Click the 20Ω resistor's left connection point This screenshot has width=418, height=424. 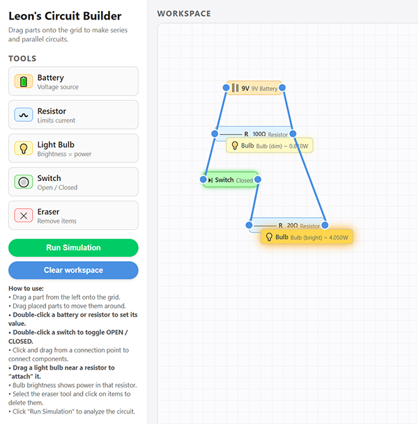click(249, 225)
